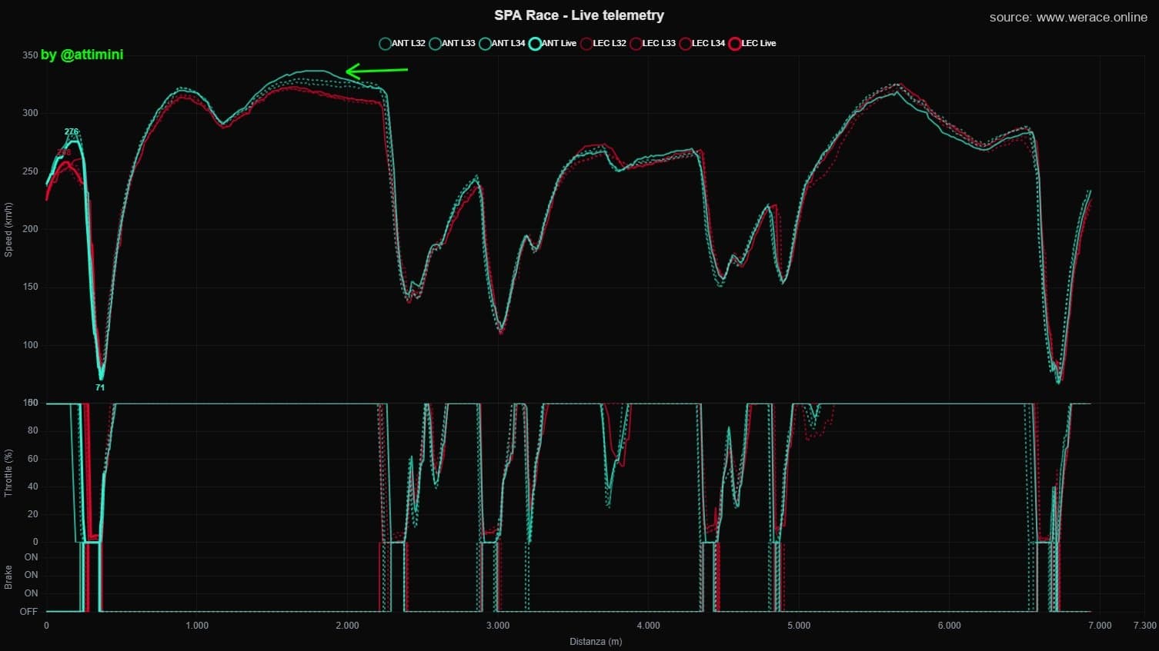The image size is (1159, 651).
Task: Click the LEC L34 legend circle icon
Action: coord(685,44)
